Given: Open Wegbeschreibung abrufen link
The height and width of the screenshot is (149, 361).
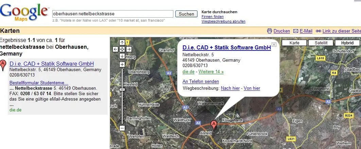Looking at the screenshot, I should point(223,22).
